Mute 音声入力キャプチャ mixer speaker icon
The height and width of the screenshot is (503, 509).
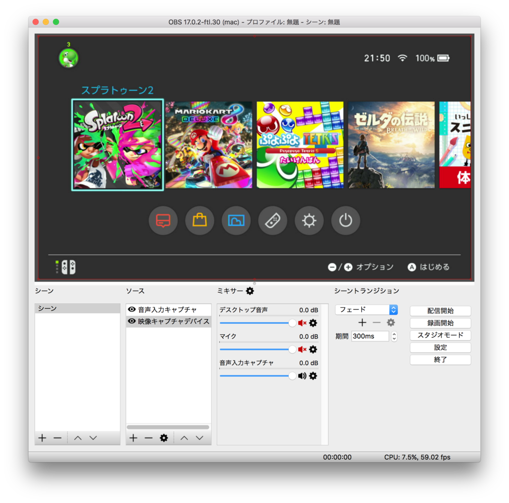(x=302, y=376)
